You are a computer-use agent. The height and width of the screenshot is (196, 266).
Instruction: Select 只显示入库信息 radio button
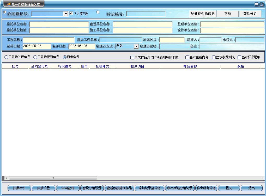pos(6,57)
